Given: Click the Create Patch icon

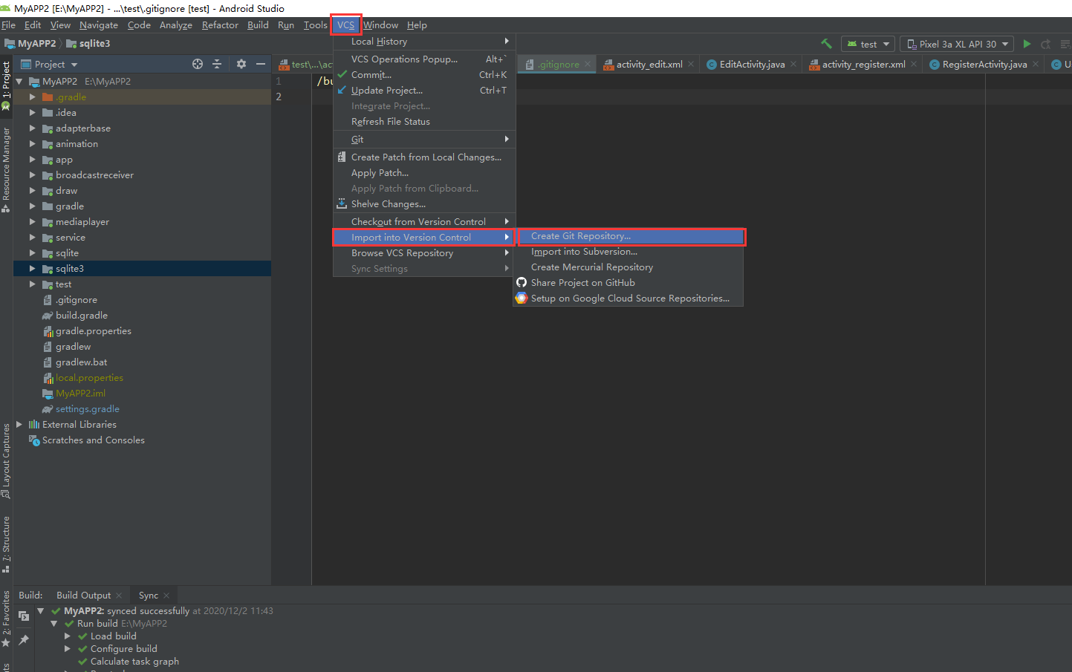Looking at the screenshot, I should pyautogui.click(x=342, y=157).
